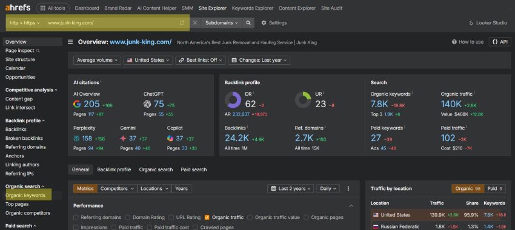The width and height of the screenshot is (515, 230).
Task: Switch to Organic search tab
Action: (x=156, y=169)
